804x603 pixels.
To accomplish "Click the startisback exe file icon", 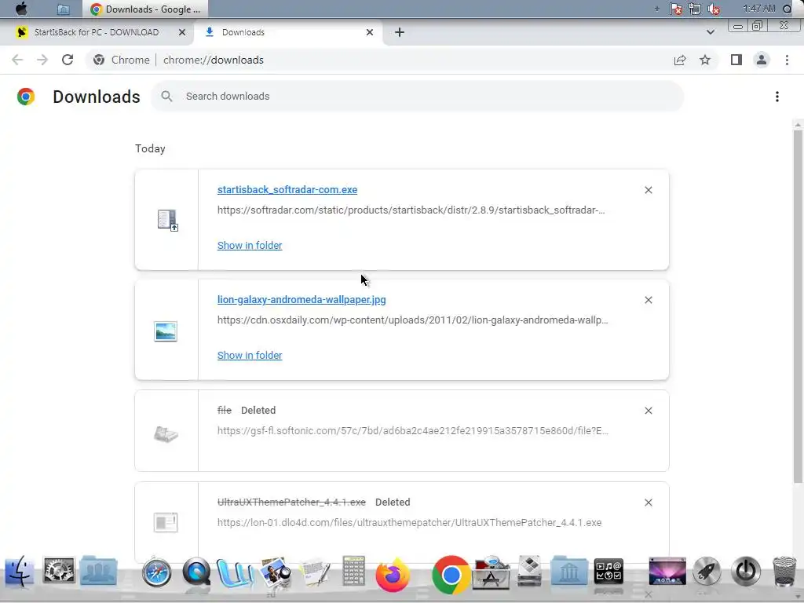I will click(167, 220).
